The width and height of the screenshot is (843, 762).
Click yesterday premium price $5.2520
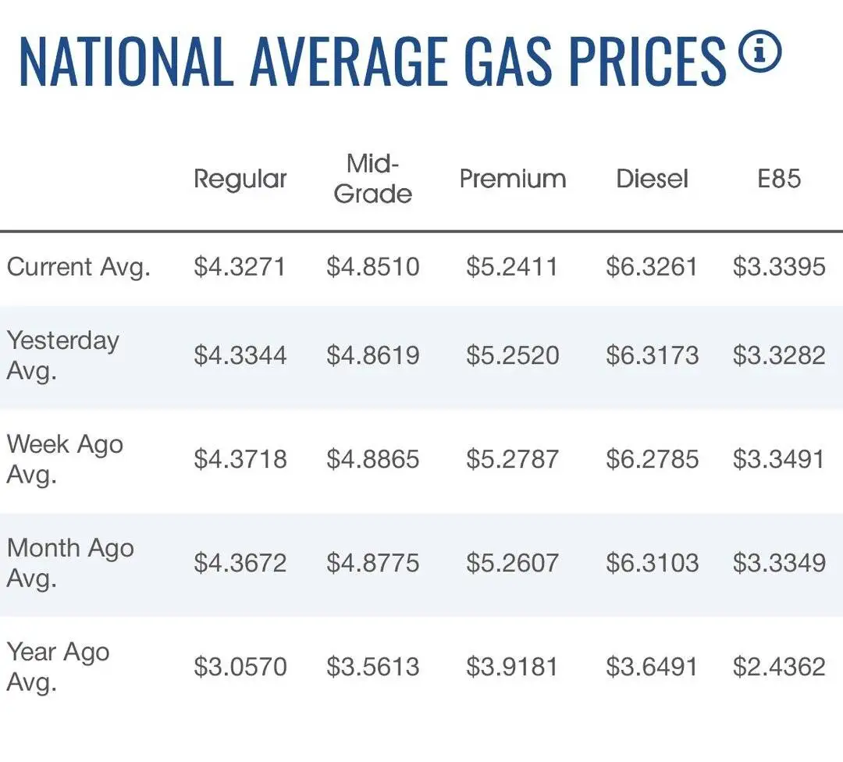click(512, 355)
